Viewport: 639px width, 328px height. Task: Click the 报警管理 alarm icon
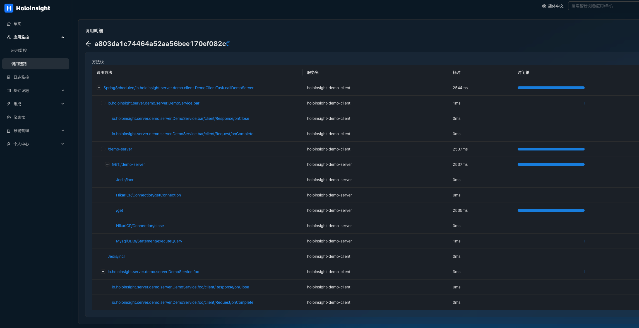[9, 131]
